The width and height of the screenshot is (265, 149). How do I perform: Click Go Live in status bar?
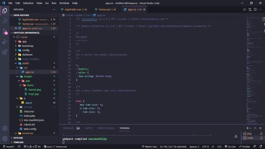[230, 147]
